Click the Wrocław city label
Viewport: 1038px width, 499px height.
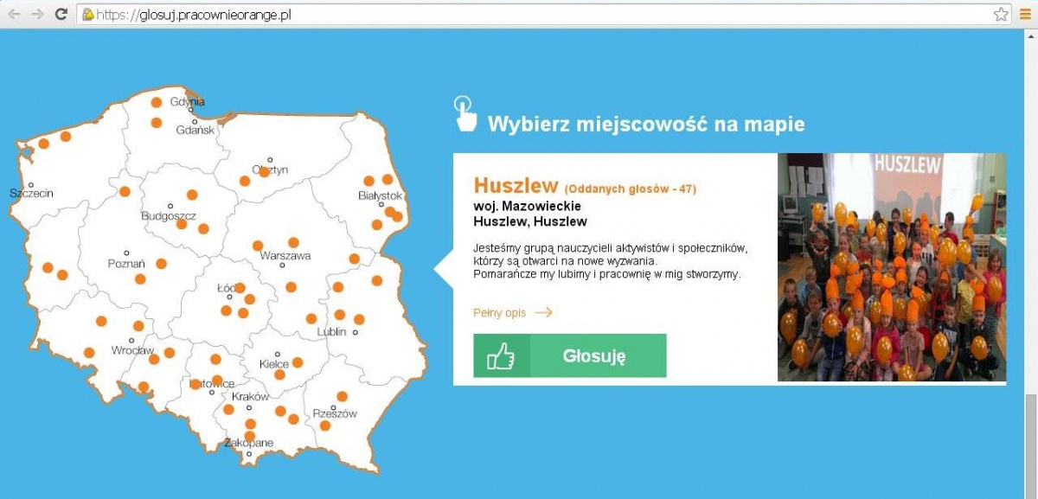132,350
